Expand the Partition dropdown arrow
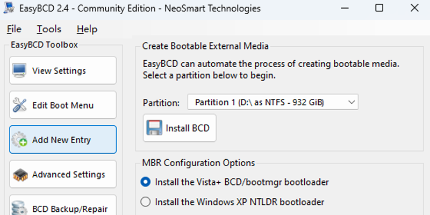This screenshot has width=430, height=215. [352, 102]
